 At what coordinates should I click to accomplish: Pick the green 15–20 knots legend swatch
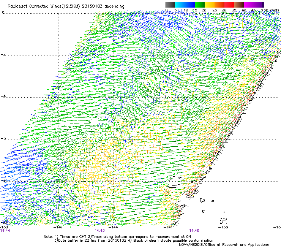tap(200, 5)
